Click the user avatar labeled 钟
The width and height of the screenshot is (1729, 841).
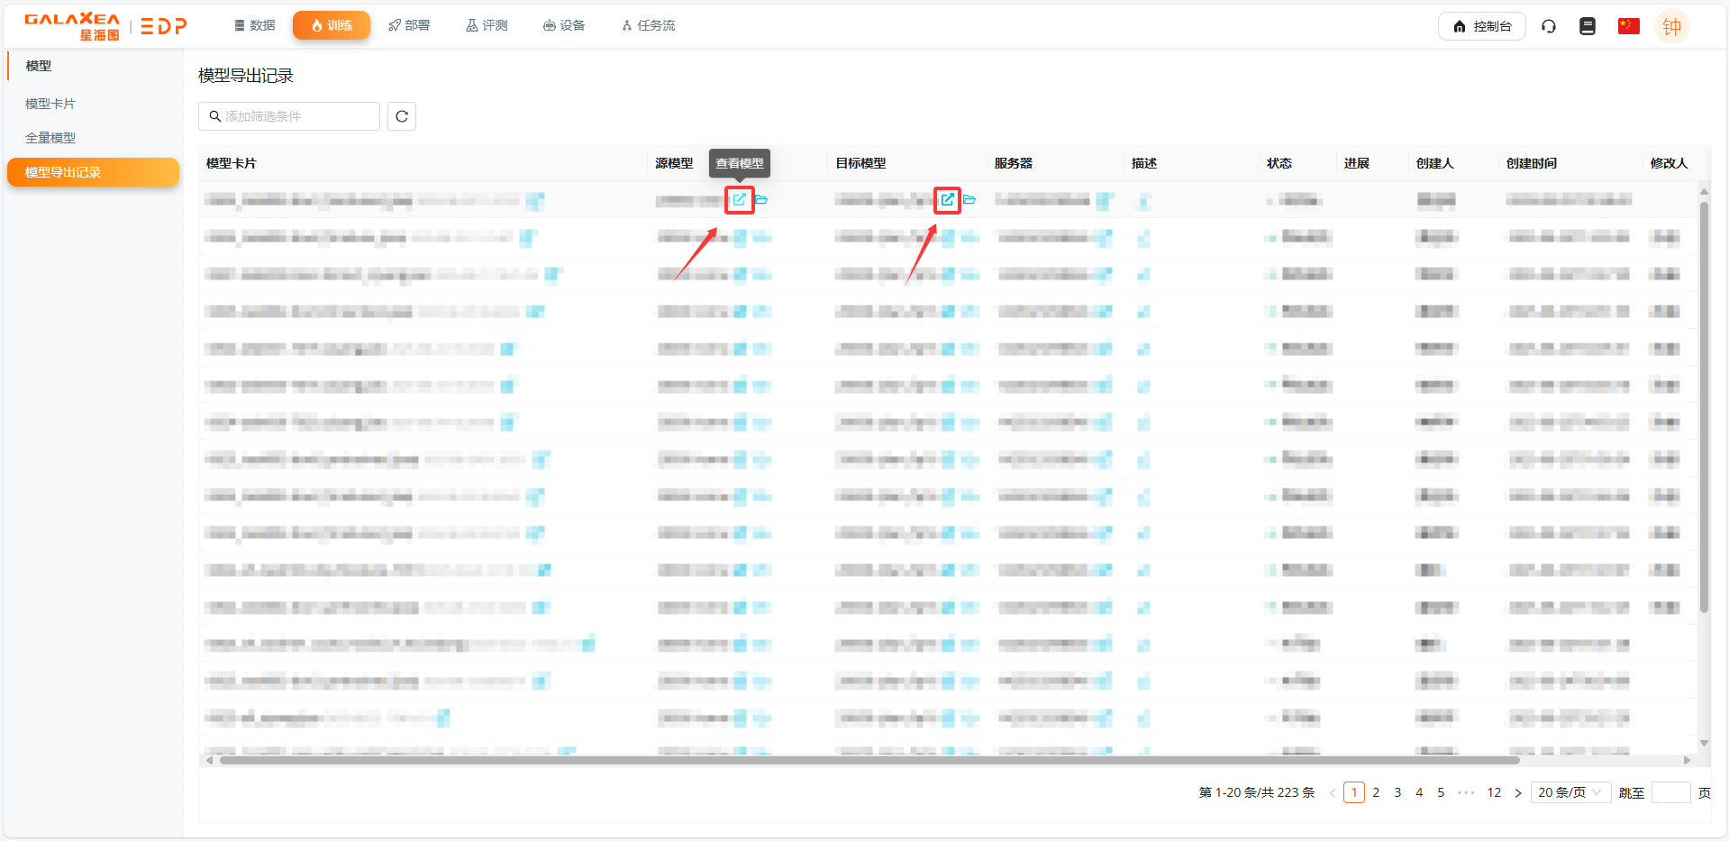tap(1671, 27)
